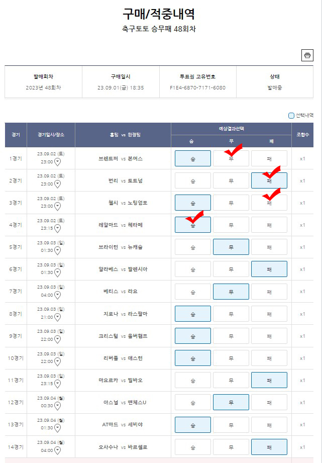Select 무 for match 14 오사수나 vs 바르셀로
Screen dimensions: 322x463
[231, 447]
